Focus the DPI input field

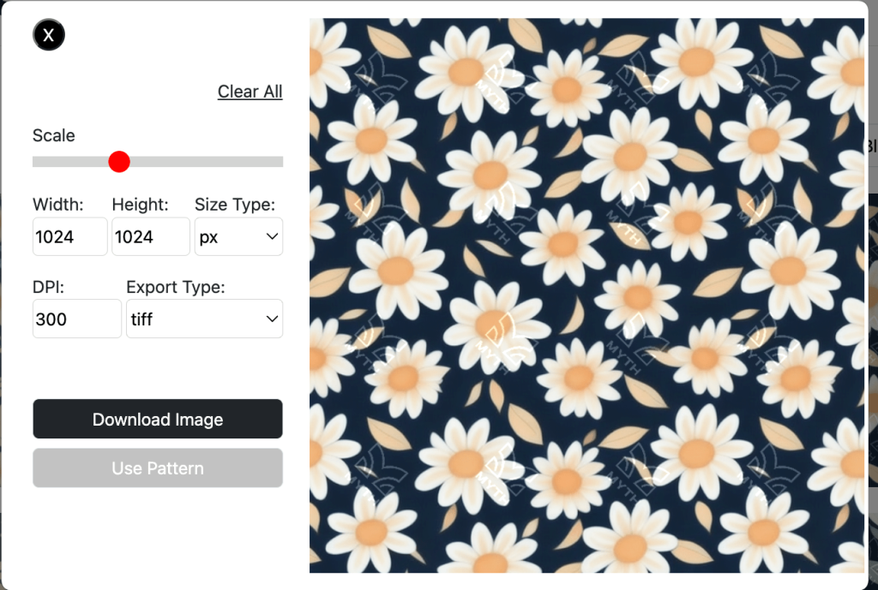76,319
